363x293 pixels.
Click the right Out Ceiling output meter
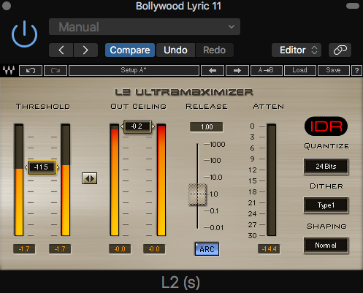(161, 180)
